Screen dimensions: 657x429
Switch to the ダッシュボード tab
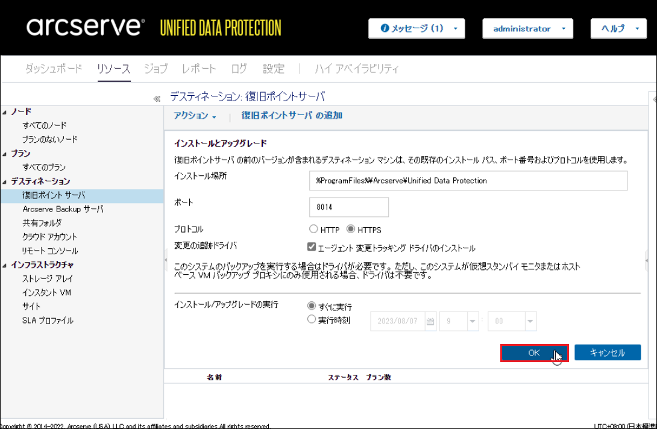click(x=54, y=69)
